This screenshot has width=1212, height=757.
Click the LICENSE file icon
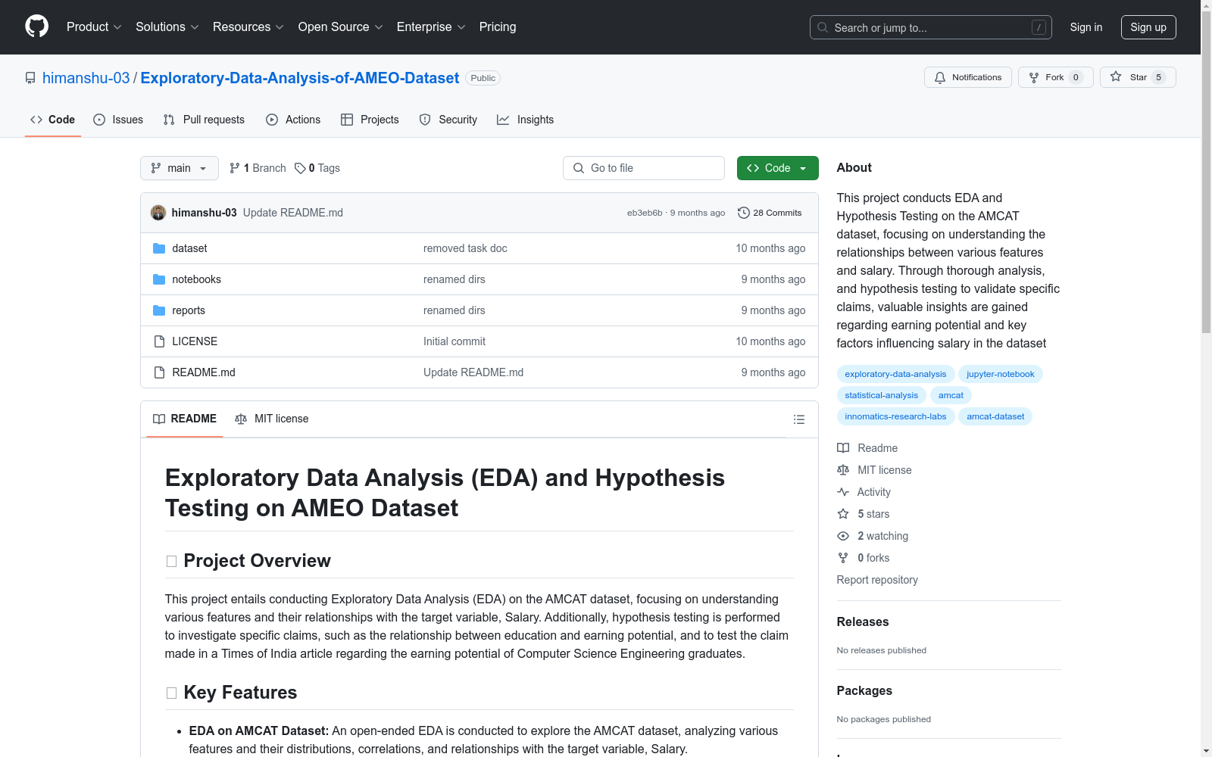coord(159,341)
